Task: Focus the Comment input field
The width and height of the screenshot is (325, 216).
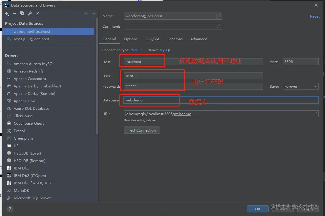Action: coord(173,26)
